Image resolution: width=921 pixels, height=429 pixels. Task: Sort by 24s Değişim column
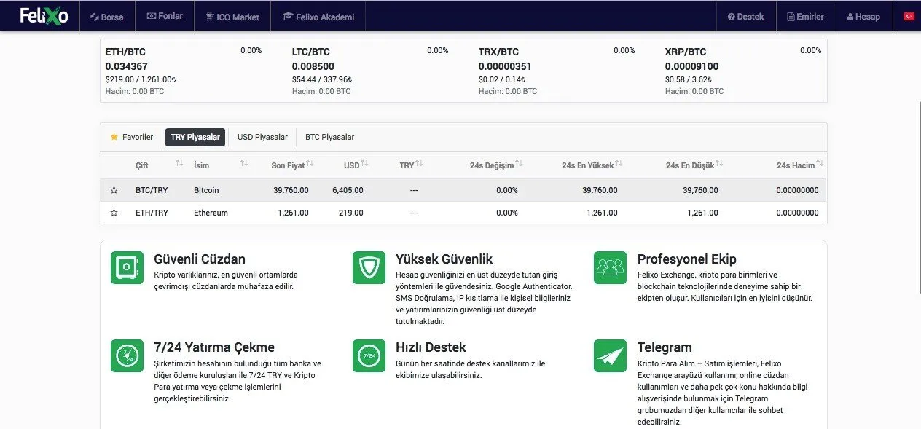pyautogui.click(x=496, y=165)
